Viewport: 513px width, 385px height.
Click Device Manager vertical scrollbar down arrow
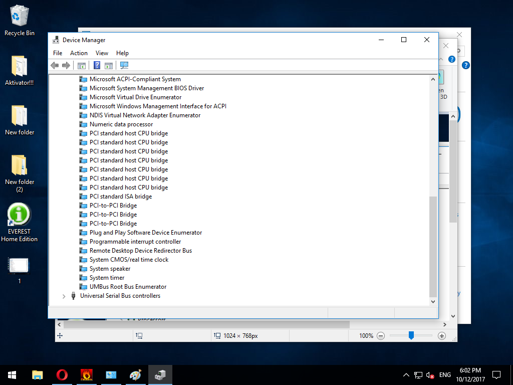click(x=433, y=301)
